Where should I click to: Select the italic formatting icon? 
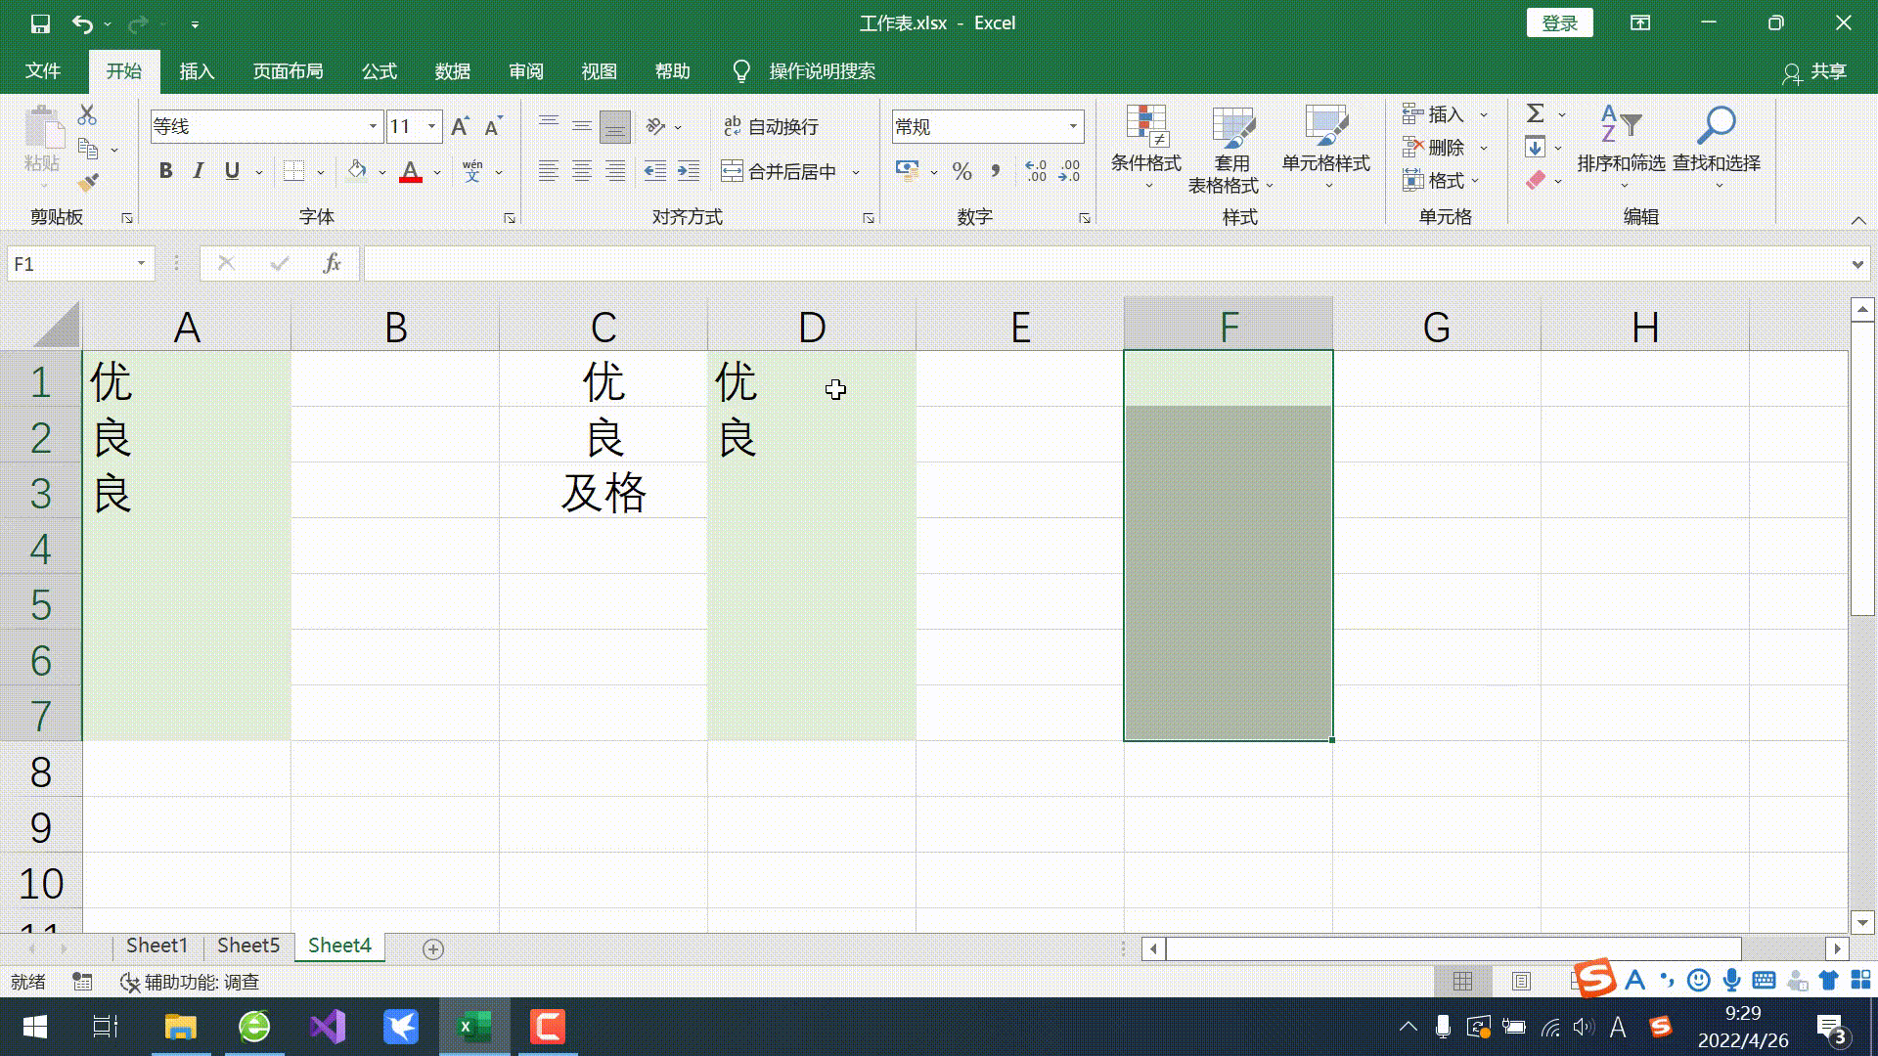coord(199,170)
